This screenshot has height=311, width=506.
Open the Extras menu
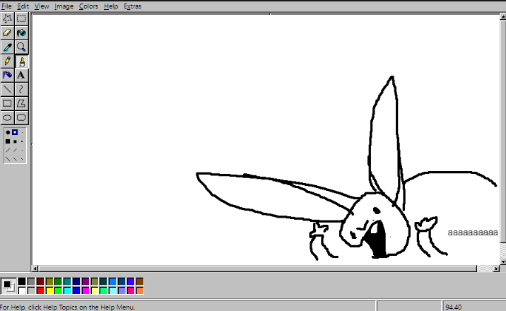pyautogui.click(x=132, y=6)
